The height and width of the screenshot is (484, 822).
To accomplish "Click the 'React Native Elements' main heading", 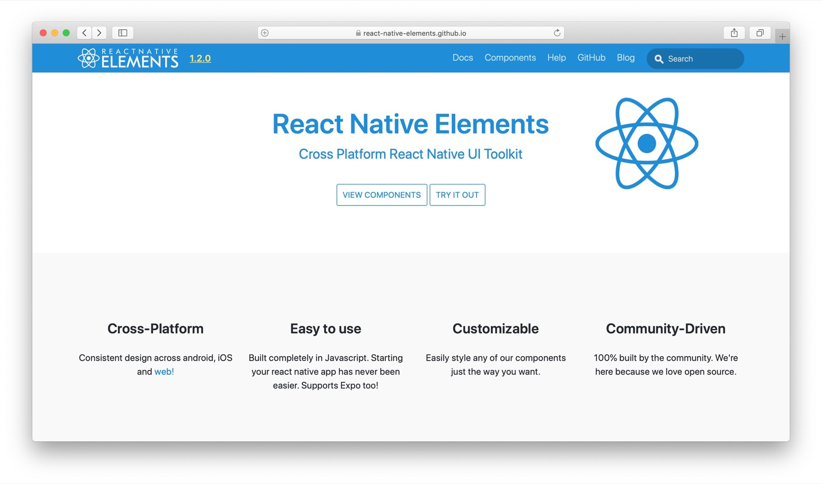I will [x=411, y=124].
